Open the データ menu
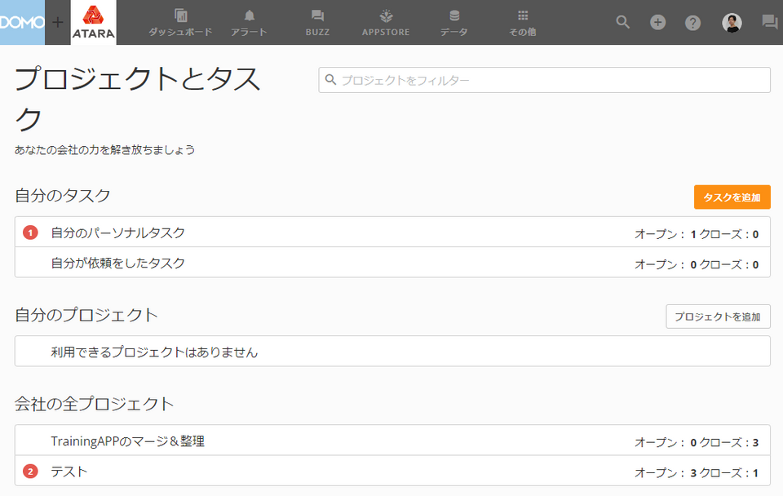 454,23
